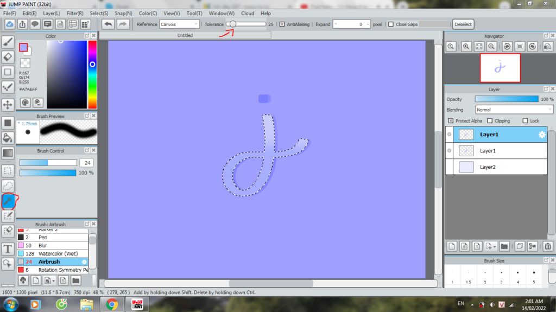Select the transparent color swatch
Viewport: 556px width, 312px height.
click(25, 63)
